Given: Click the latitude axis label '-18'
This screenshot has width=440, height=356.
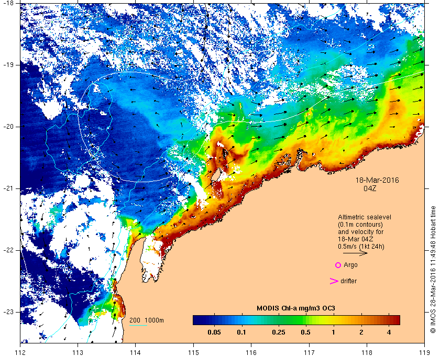Looking at the screenshot, I should (x=8, y=3).
